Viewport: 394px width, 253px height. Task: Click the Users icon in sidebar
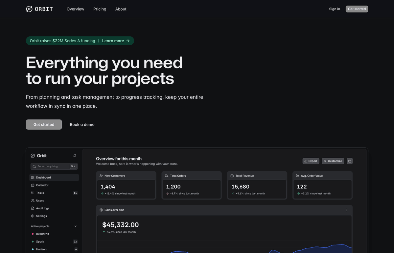33,200
